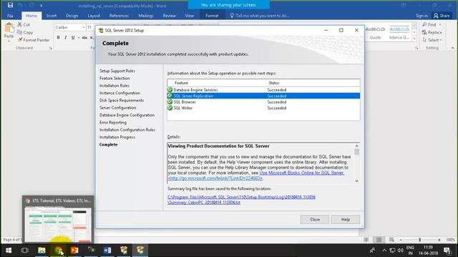
Task: Select the Format Painter brush
Action: click(20, 40)
